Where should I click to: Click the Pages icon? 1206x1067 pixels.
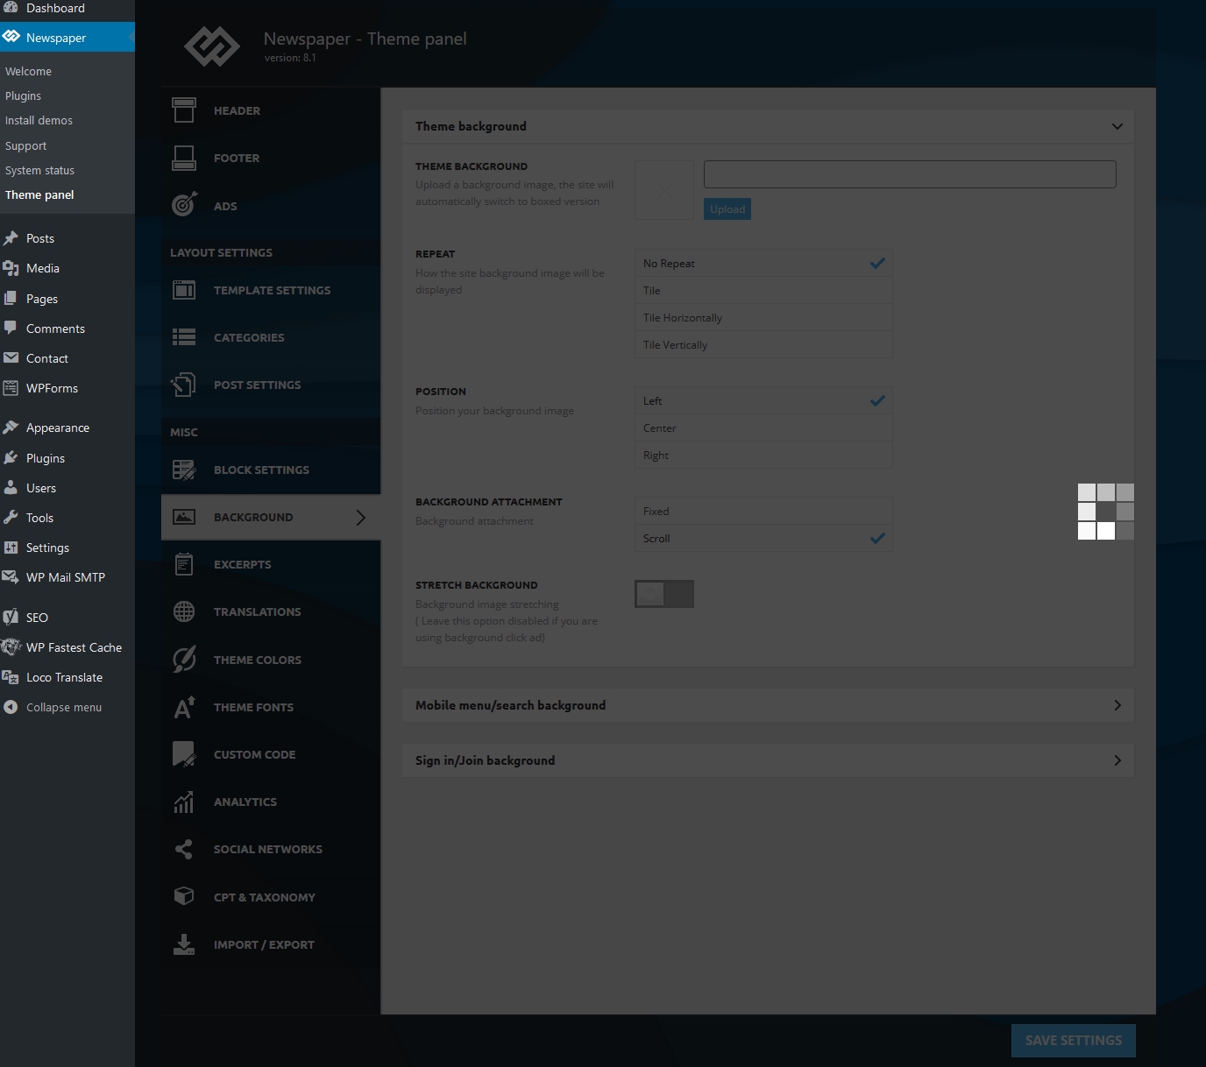(x=11, y=299)
